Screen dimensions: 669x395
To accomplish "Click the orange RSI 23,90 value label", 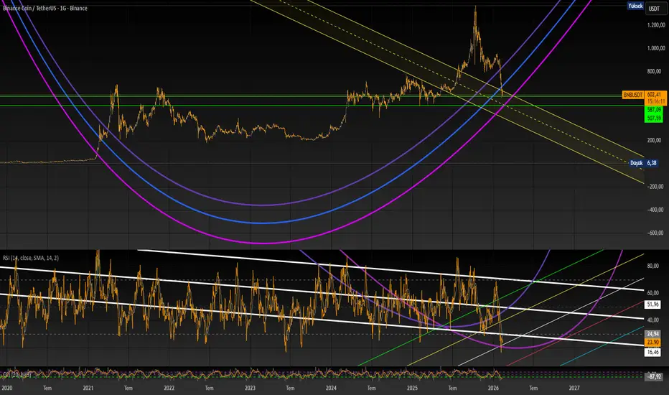I will 653,343.
